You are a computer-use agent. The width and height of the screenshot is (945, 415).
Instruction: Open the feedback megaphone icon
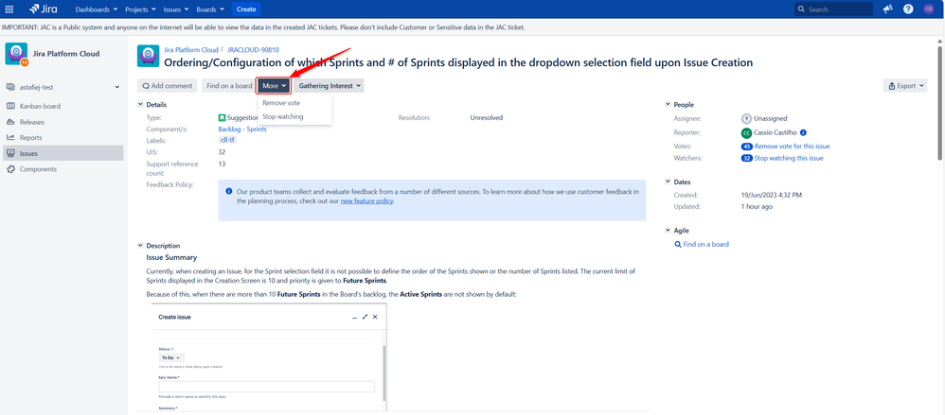click(887, 9)
